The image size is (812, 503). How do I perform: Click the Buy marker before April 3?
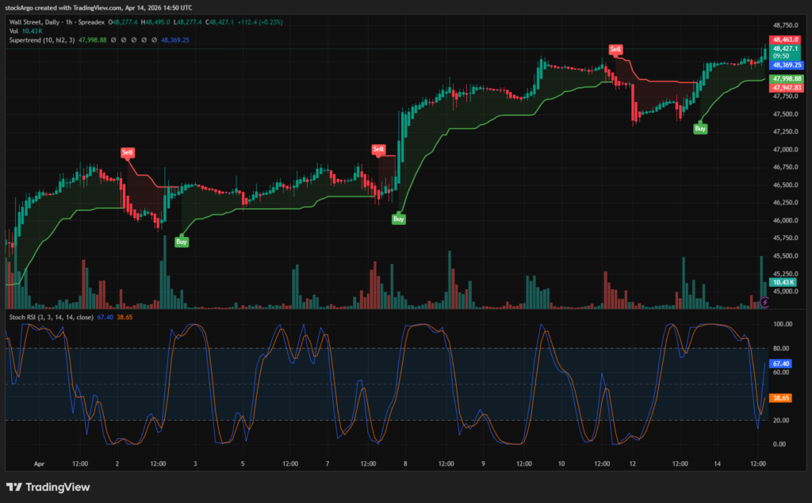(x=182, y=242)
